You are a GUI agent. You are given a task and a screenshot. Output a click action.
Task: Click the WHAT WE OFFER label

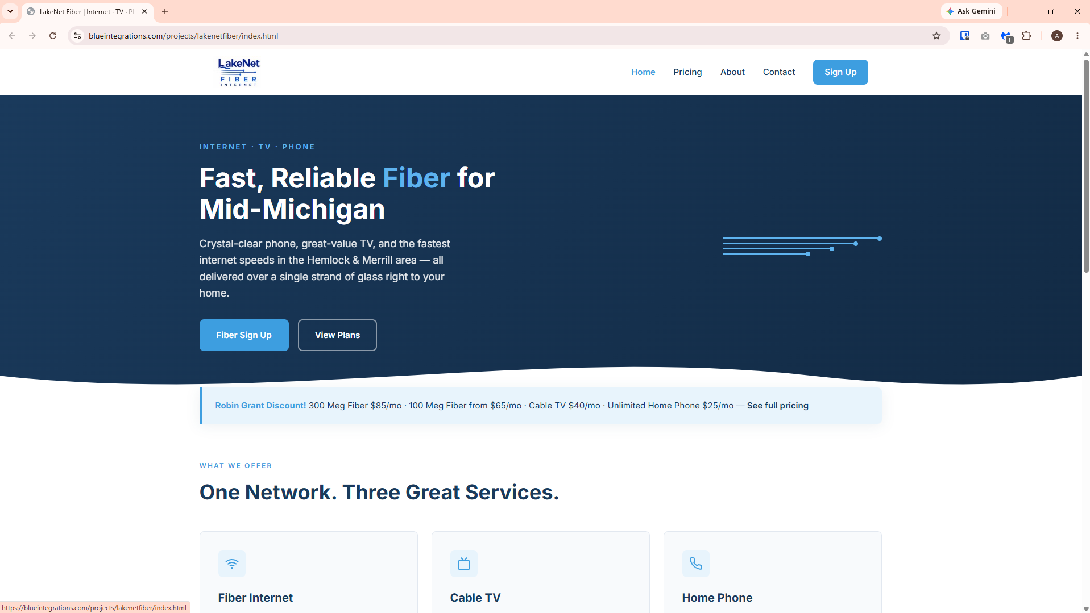pos(236,466)
